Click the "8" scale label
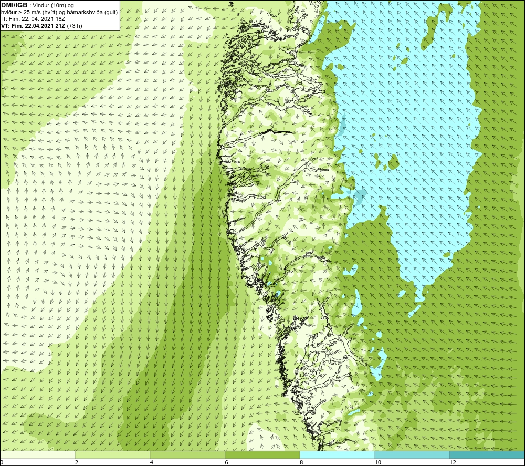The width and height of the screenshot is (525, 466). pyautogui.click(x=302, y=462)
